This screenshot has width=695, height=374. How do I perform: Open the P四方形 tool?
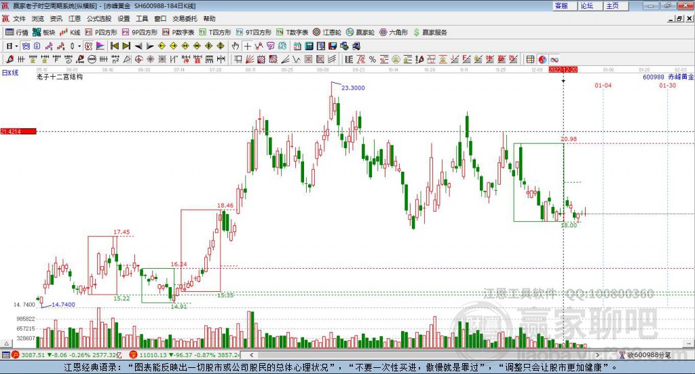[x=101, y=33]
